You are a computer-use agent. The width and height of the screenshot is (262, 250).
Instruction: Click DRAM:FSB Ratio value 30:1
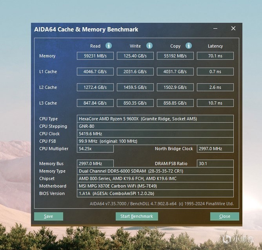(x=215, y=164)
